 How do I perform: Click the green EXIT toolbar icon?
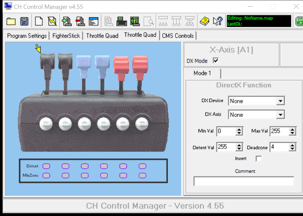299,21
